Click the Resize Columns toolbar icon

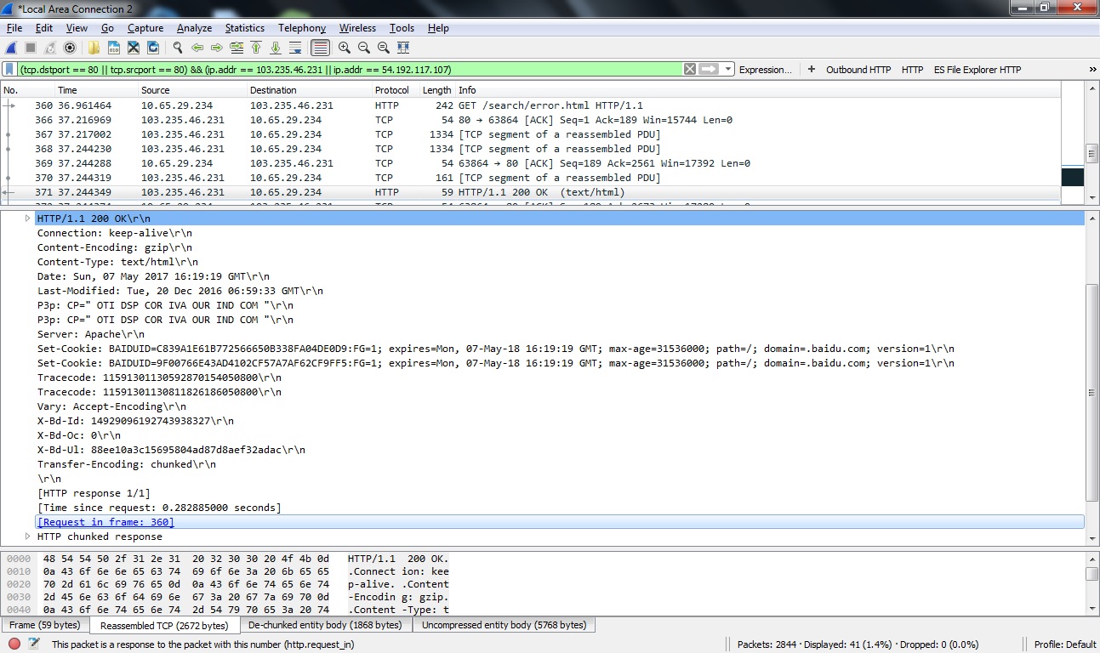[403, 48]
